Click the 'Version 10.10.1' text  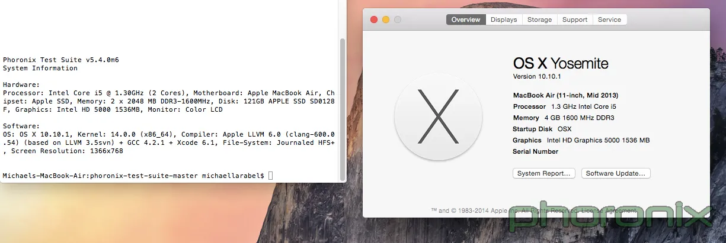tap(537, 77)
